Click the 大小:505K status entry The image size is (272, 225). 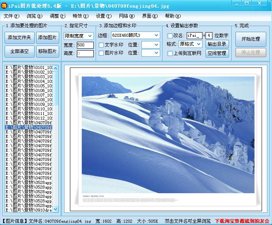pos(148,221)
